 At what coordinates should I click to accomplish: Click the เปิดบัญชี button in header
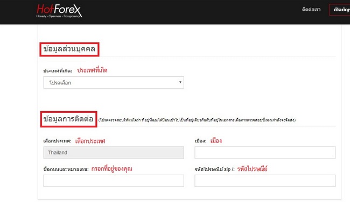pos(340,10)
